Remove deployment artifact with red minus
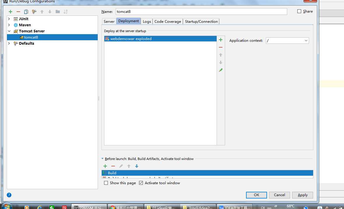Image resolution: width=344 pixels, height=209 pixels. click(221, 47)
